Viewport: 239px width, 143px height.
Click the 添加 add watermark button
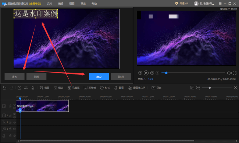click(x=14, y=77)
